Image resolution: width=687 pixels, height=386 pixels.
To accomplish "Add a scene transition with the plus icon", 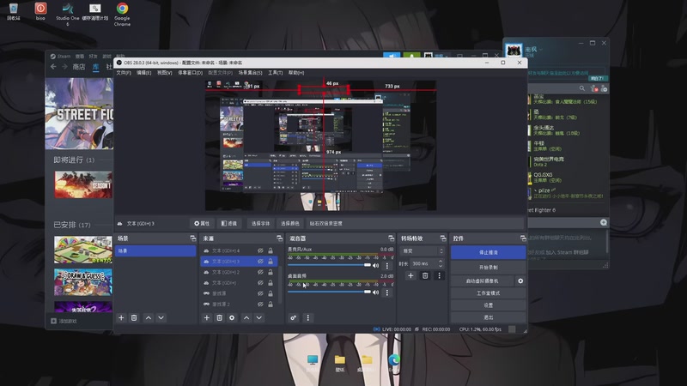I will click(410, 275).
